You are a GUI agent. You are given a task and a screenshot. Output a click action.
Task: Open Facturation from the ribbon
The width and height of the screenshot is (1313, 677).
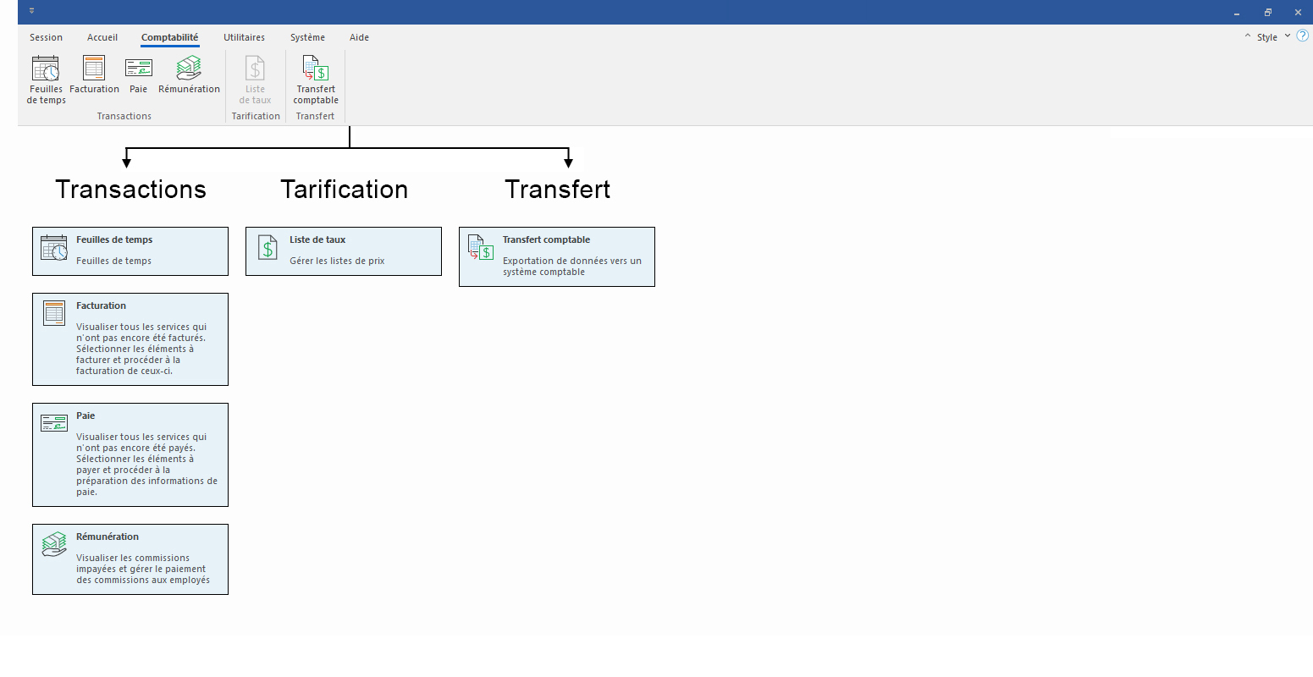pos(94,69)
